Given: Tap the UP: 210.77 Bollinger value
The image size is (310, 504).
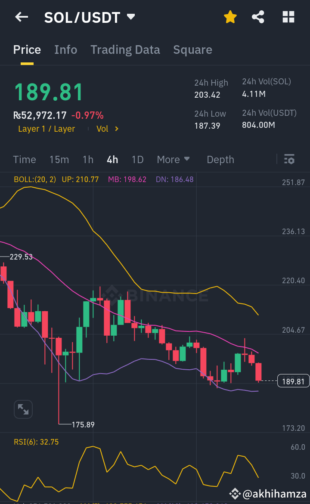Looking at the screenshot, I should pyautogui.click(x=80, y=179).
